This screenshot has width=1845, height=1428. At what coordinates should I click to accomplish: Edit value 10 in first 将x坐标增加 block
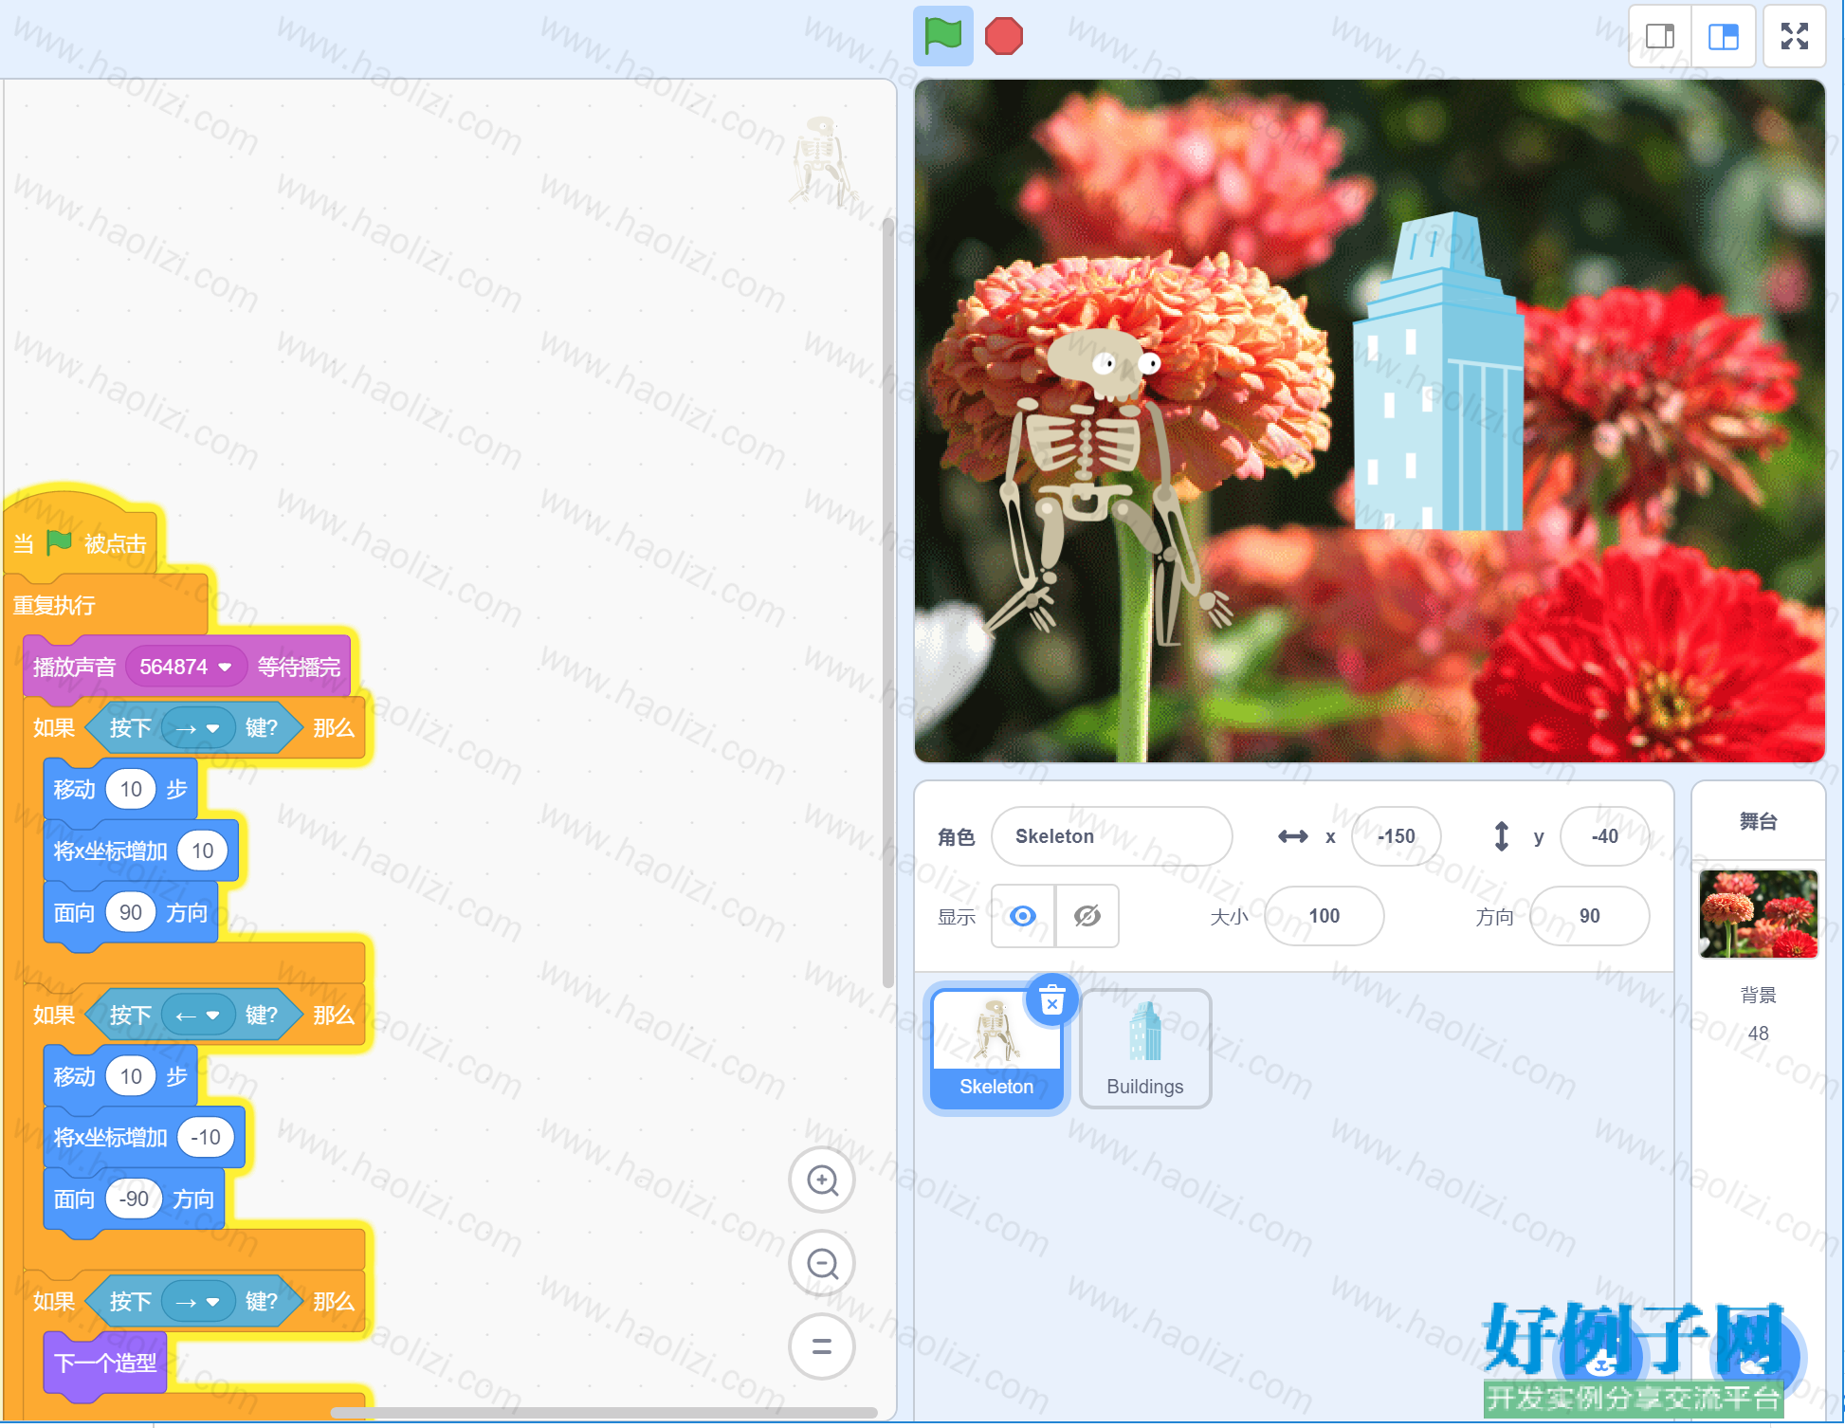[203, 851]
